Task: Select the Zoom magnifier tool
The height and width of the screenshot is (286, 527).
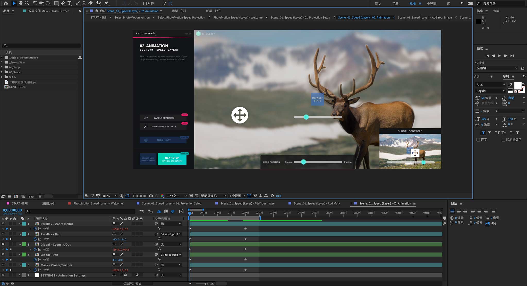Action: pos(27,3)
